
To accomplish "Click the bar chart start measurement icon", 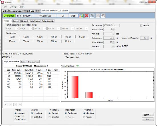I will point(81,16).
